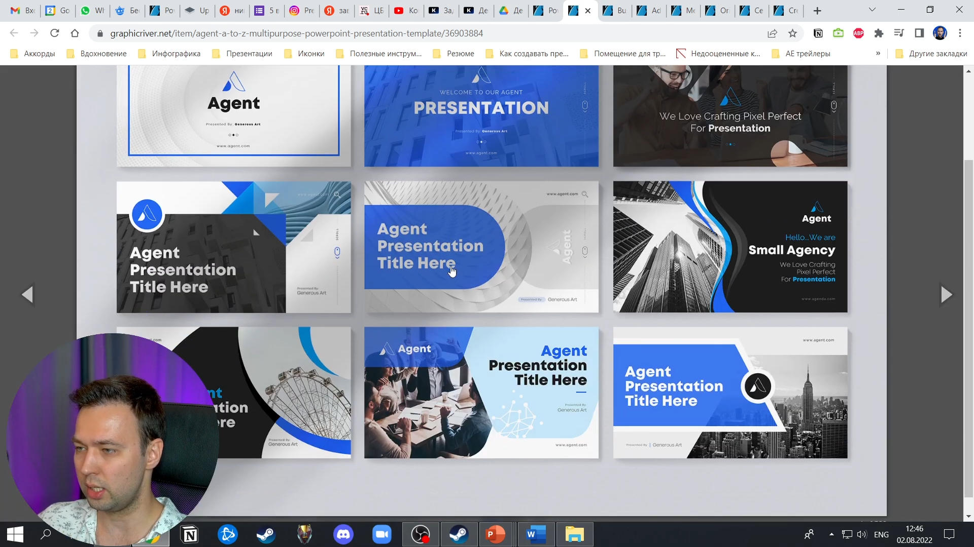The height and width of the screenshot is (547, 974).
Task: Click the share page icon in address bar
Action: [x=772, y=33]
